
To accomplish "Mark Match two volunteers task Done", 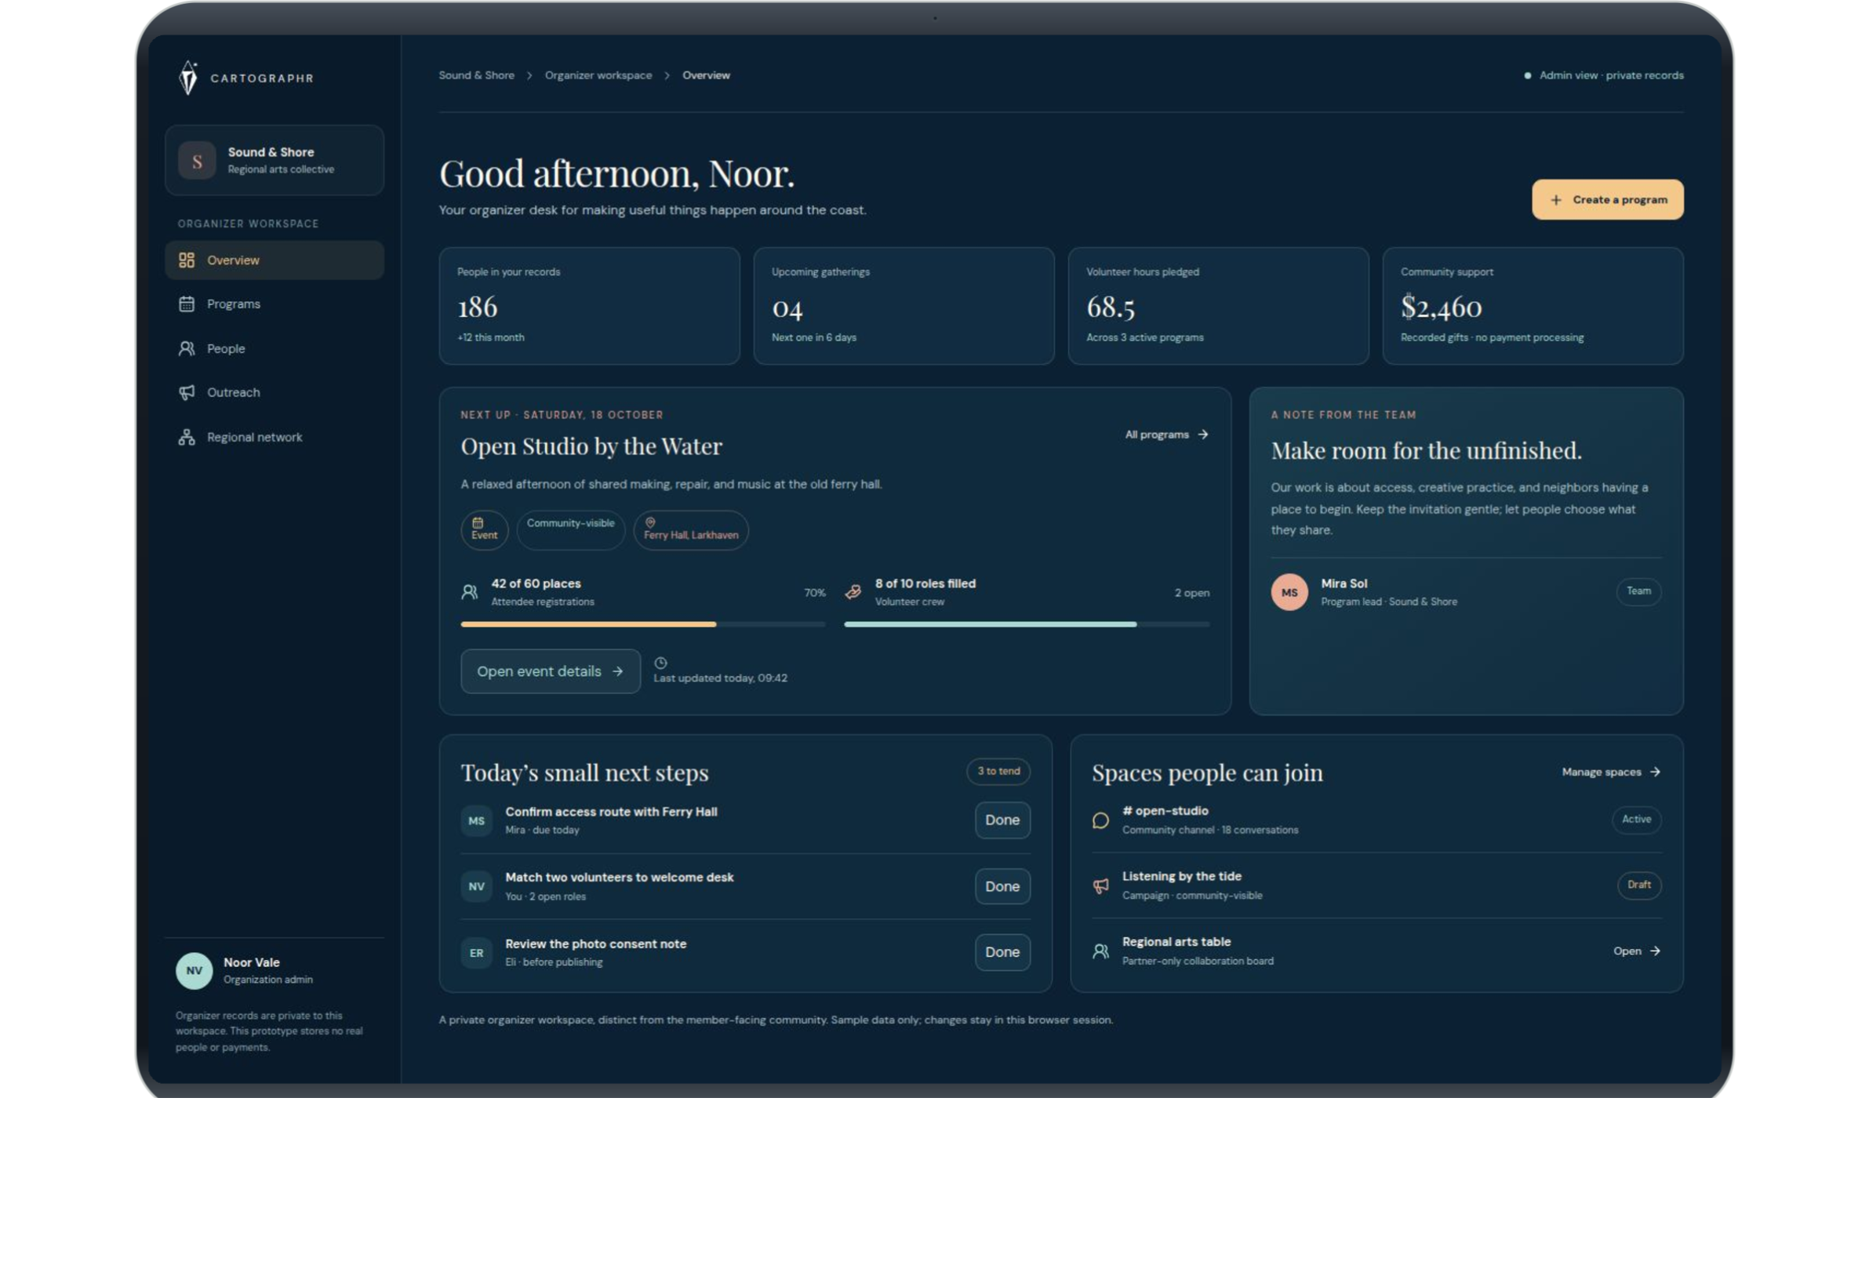I will point(1002,886).
